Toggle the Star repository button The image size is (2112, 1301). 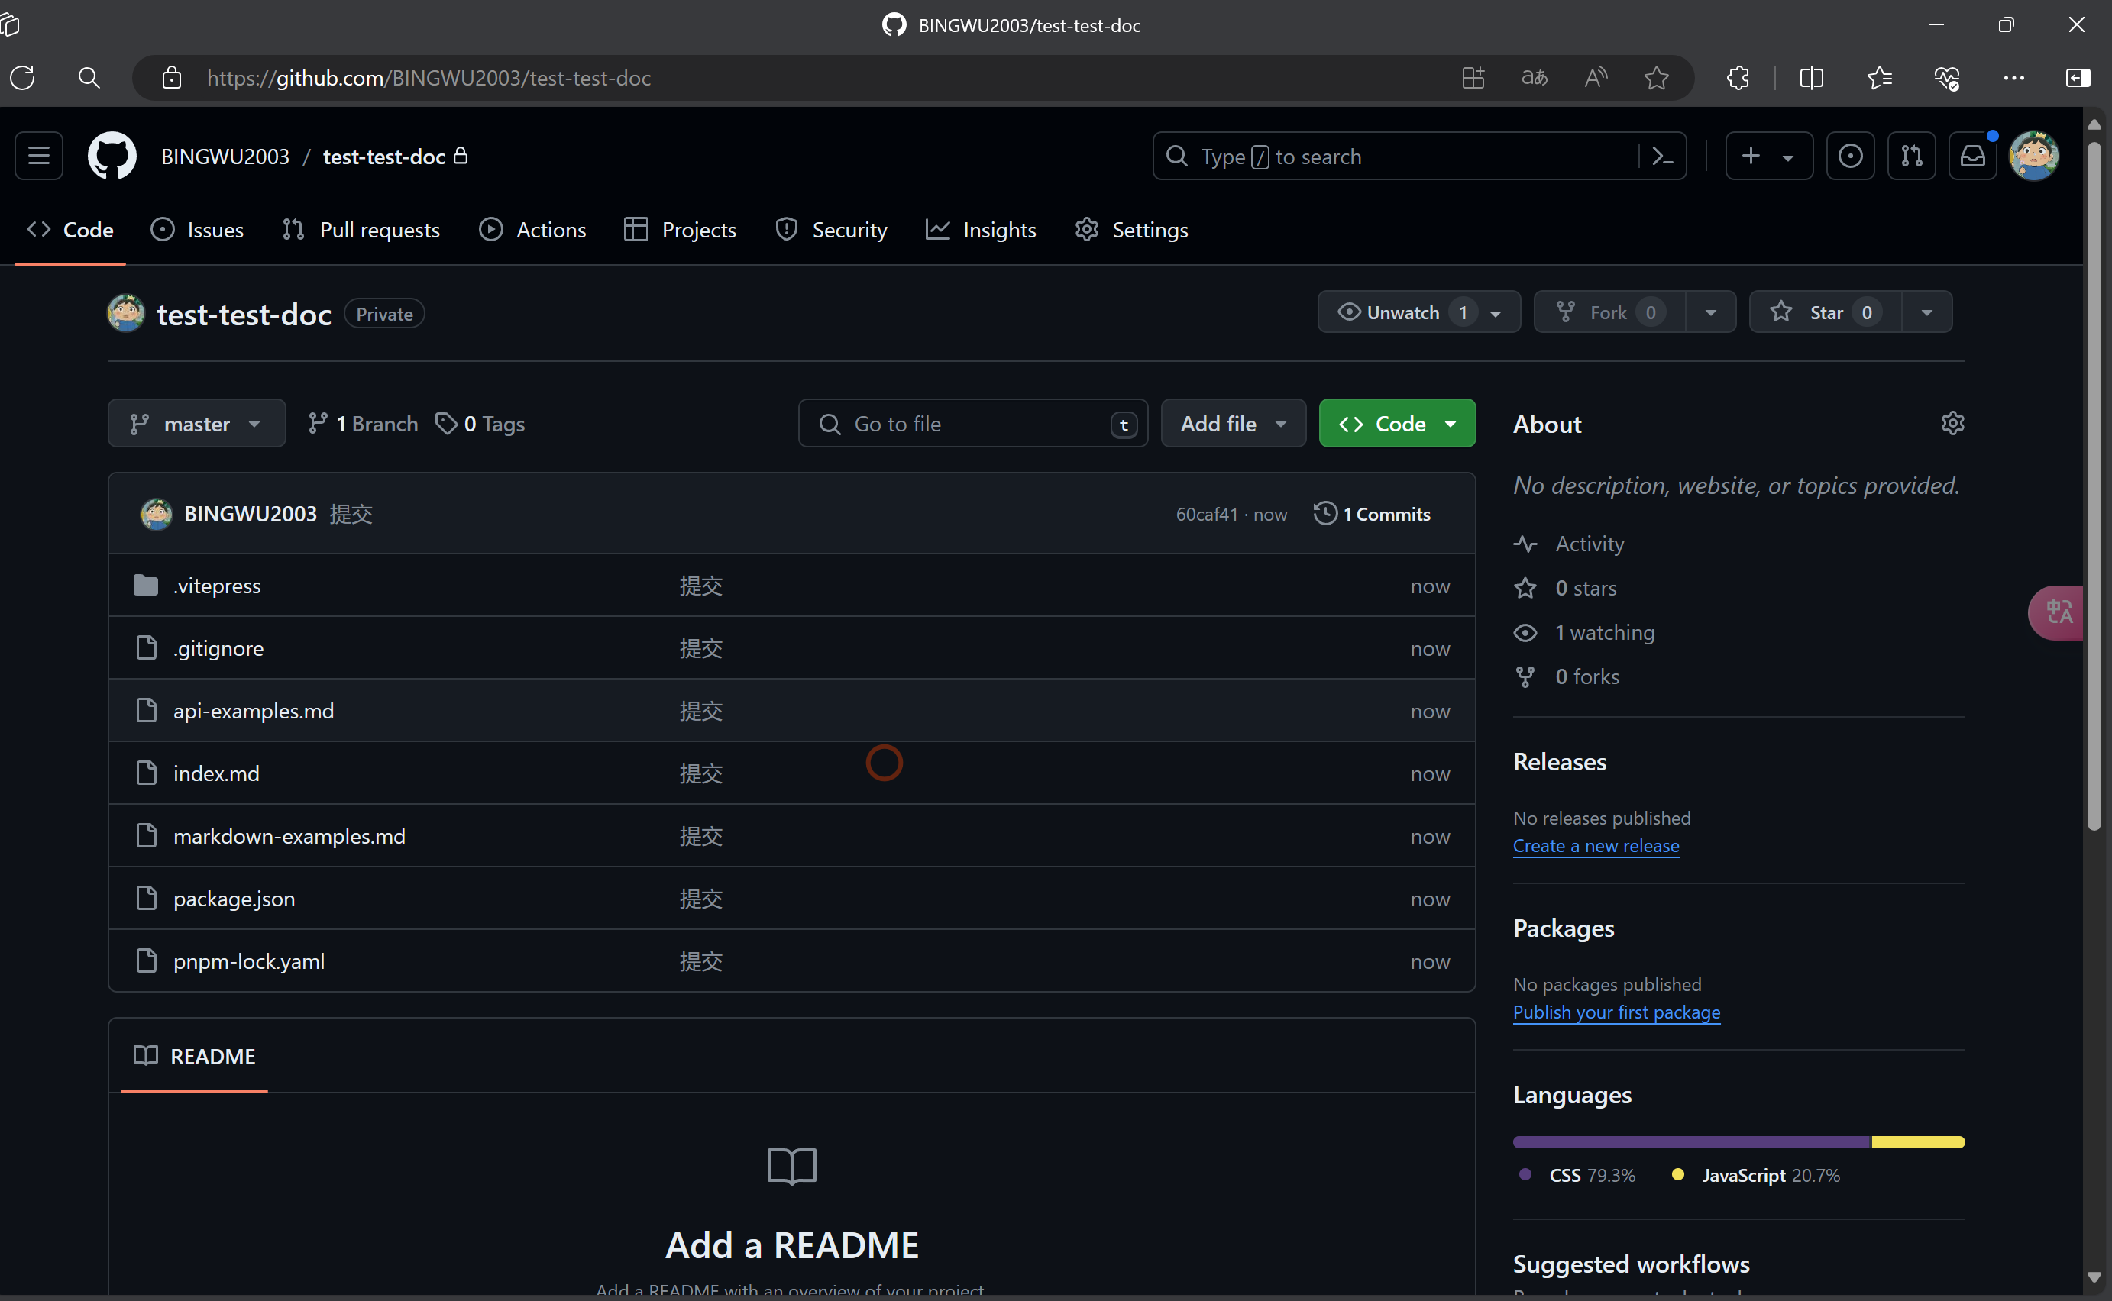(1825, 312)
